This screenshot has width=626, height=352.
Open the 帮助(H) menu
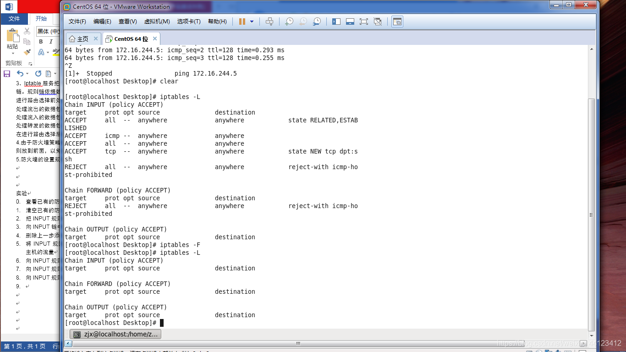pyautogui.click(x=217, y=22)
